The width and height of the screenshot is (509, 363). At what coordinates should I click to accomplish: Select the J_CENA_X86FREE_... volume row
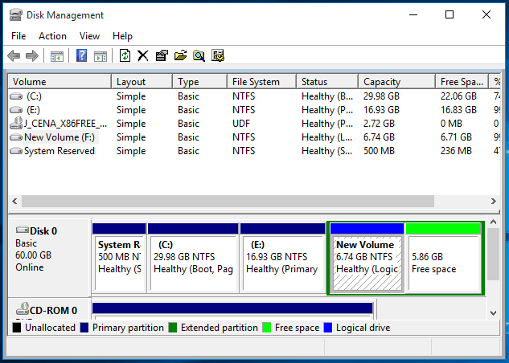click(254, 124)
